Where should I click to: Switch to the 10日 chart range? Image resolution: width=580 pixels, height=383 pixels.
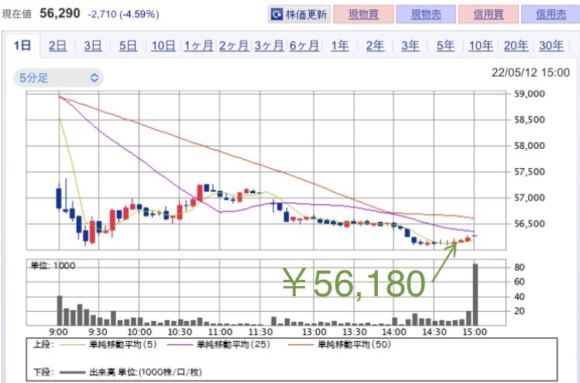(163, 46)
